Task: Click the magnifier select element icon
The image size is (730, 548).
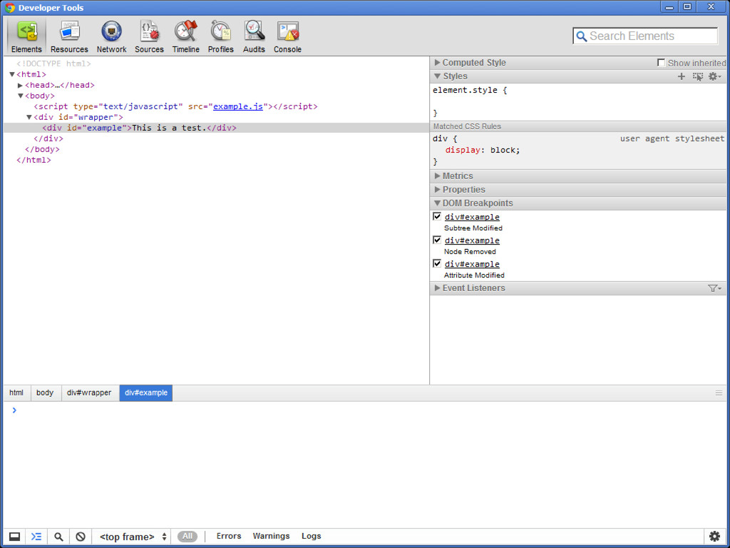Action: (58, 537)
